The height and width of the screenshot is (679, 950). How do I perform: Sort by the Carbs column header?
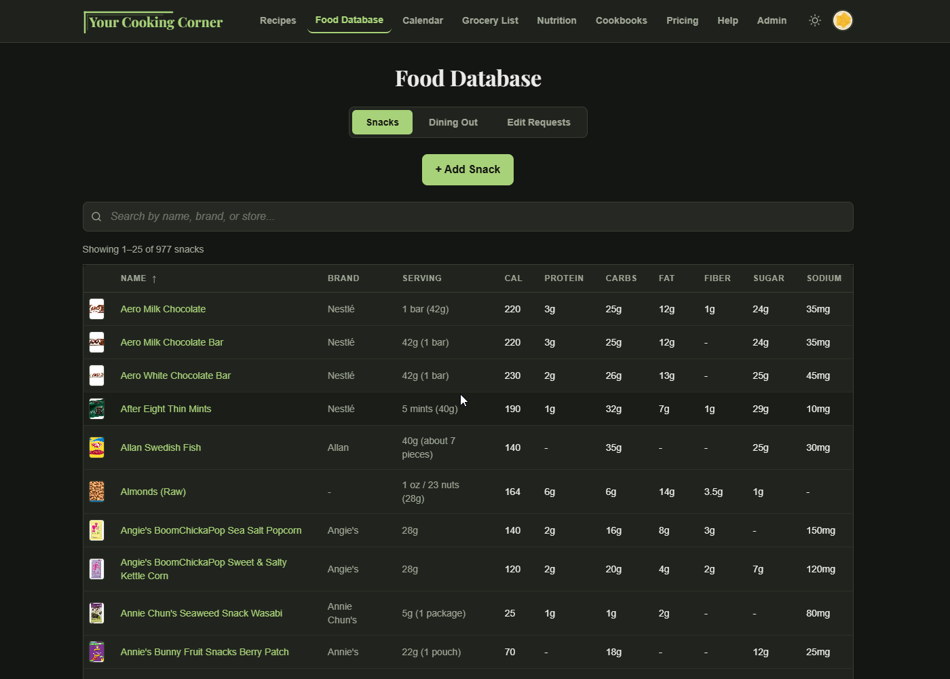(621, 278)
